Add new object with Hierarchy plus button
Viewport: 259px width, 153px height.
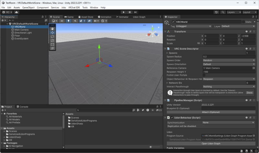coord(4,20)
